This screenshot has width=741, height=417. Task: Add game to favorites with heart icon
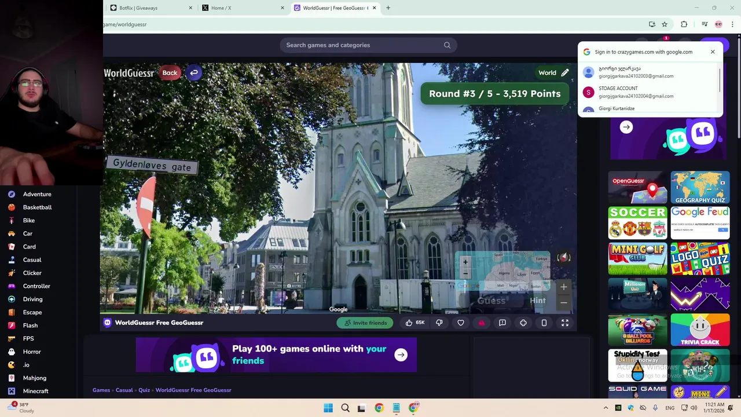coord(461,323)
